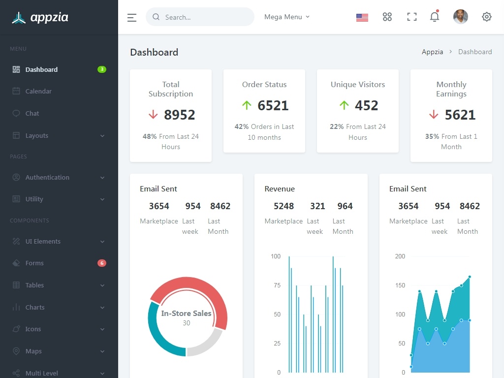Toggle fullscreen mode icon
Screen dimensions: 504x378
pyautogui.click(x=412, y=17)
